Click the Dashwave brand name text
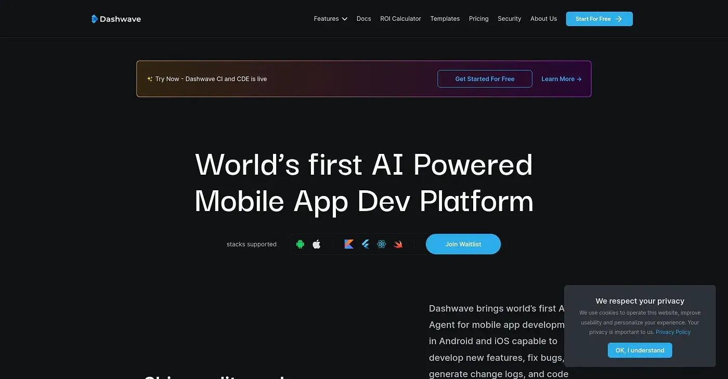The image size is (728, 379). [120, 19]
